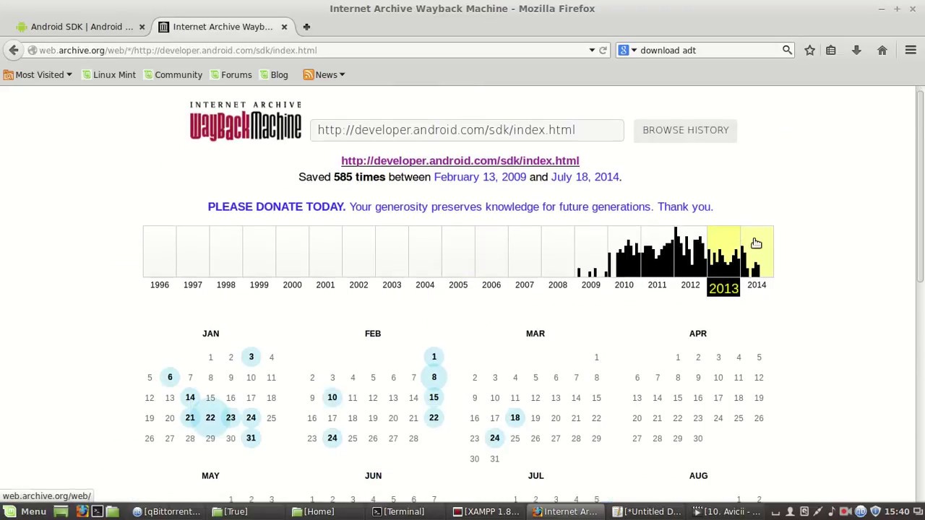This screenshot has width=925, height=520.
Task: Switch to XAMPP window in taskbar
Action: coord(486,511)
